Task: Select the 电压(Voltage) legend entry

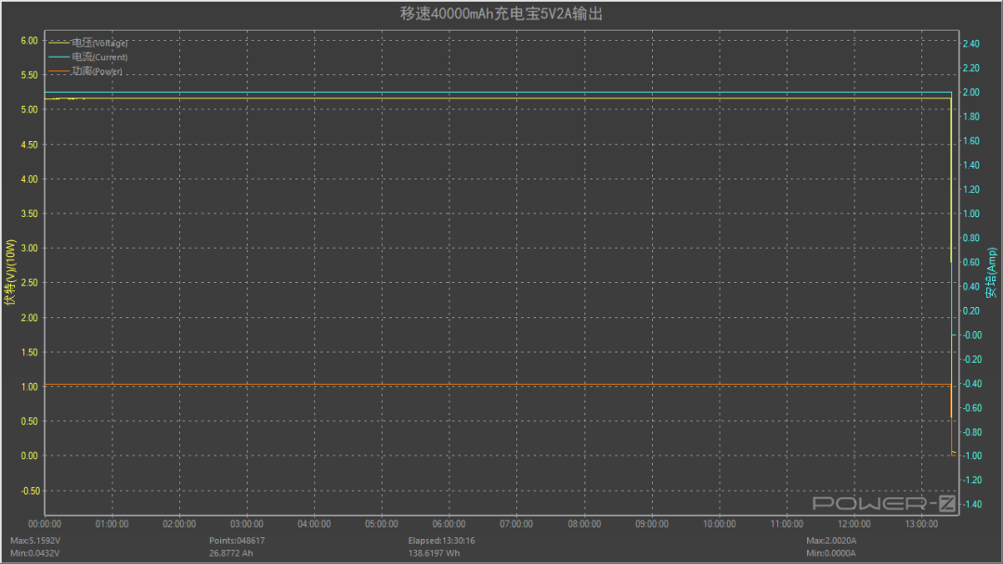Action: tap(88, 43)
